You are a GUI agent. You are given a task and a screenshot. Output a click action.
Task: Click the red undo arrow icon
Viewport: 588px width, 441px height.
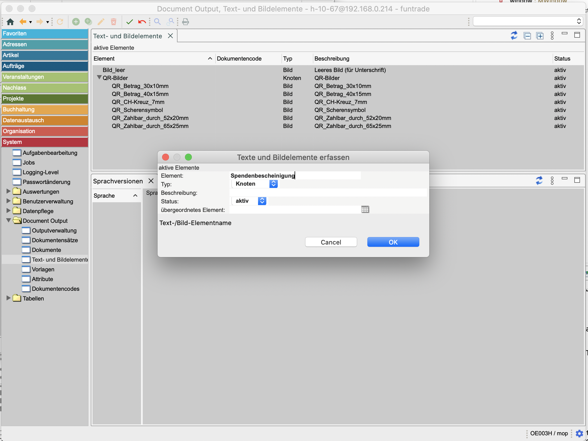point(142,22)
